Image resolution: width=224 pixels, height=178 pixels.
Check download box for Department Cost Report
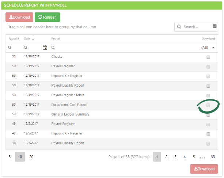pyautogui.click(x=208, y=105)
